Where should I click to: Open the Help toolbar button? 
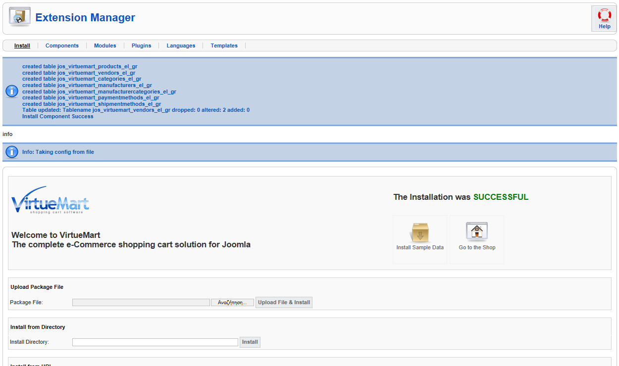604,19
